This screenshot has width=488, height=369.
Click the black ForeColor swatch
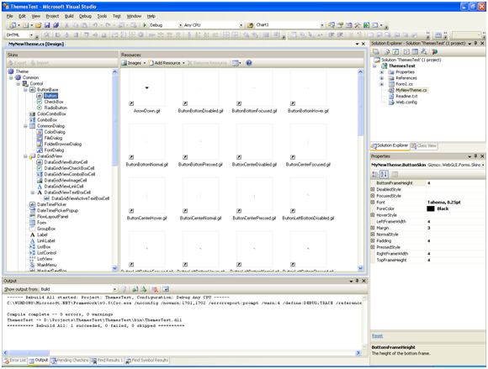coord(431,209)
